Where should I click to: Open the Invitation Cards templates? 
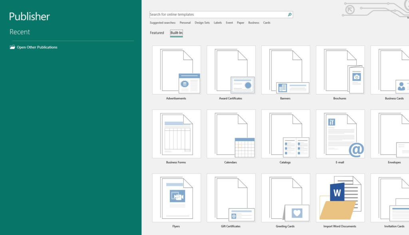pos(390,198)
